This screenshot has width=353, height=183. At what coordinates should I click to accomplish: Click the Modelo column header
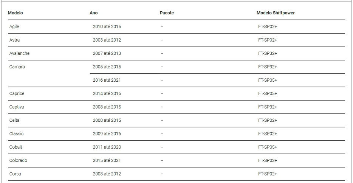[x=15, y=13]
